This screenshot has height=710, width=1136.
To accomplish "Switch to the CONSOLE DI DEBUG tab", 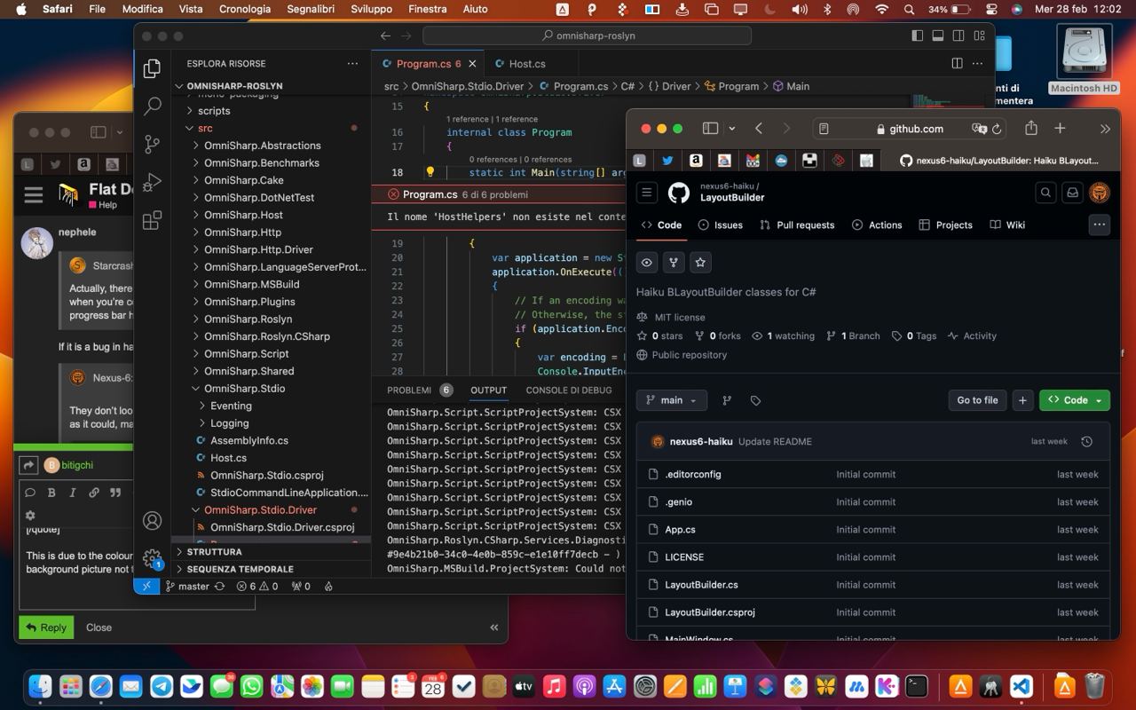I will tap(568, 390).
